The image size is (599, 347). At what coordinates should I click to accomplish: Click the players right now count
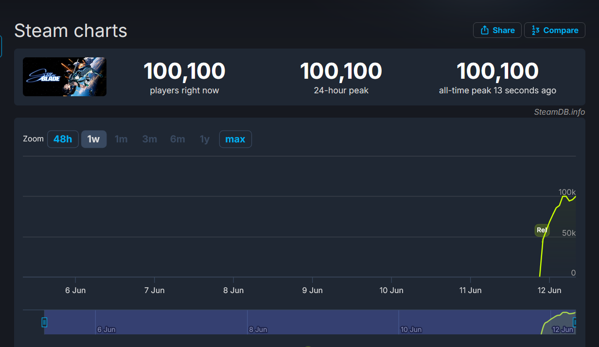point(184,71)
